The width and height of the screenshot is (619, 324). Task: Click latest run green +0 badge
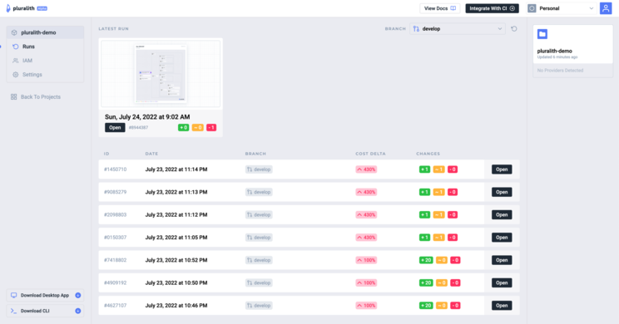(x=183, y=127)
